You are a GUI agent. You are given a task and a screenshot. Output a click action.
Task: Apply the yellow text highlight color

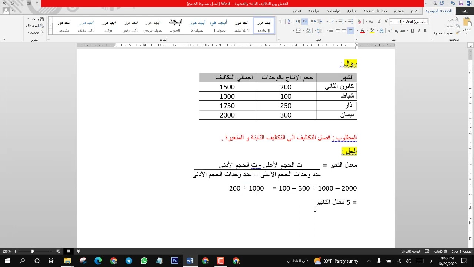pyautogui.click(x=372, y=31)
